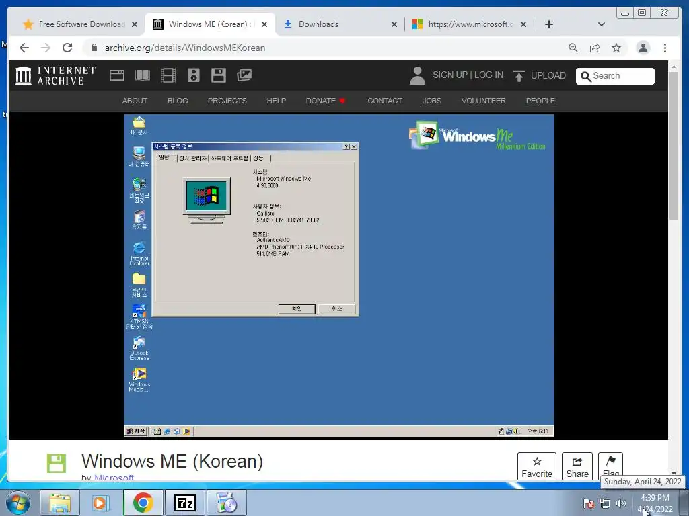Click the Chrome taskbar icon
Viewport: 689px width, 516px height.
coord(143,503)
